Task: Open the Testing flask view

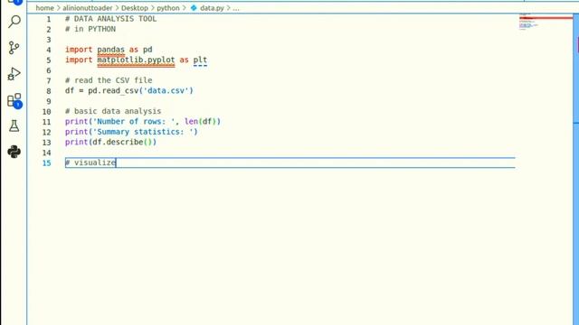Action: click(14, 126)
